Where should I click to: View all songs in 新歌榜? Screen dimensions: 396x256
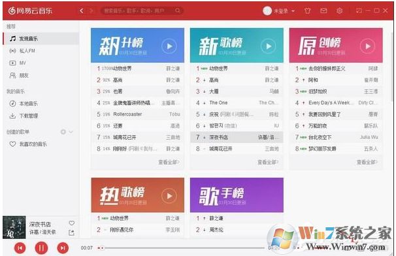268,162
